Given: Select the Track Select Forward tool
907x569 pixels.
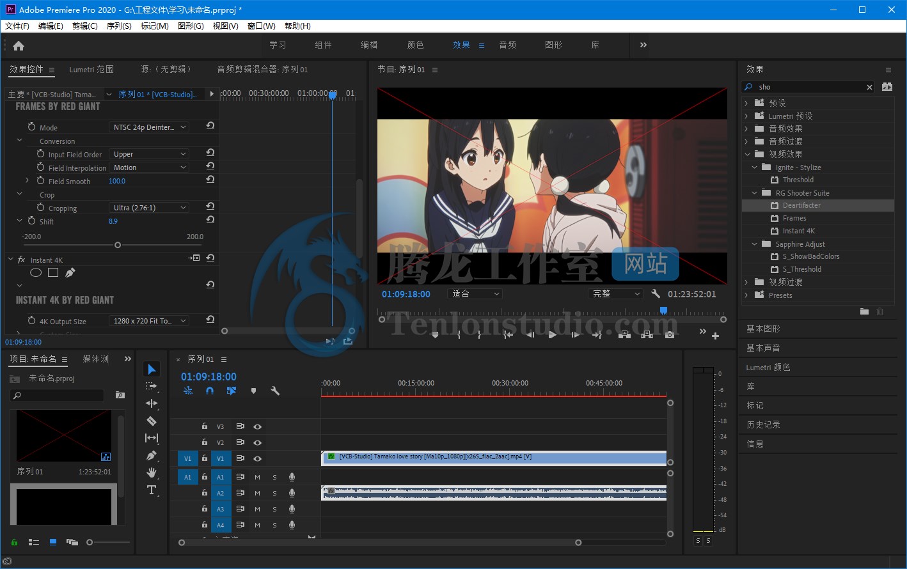Looking at the screenshot, I should [152, 386].
